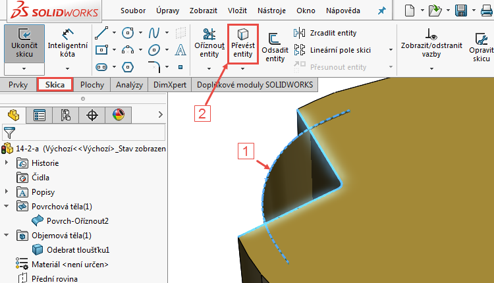The width and height of the screenshot is (494, 283).
Task: Click Lineární pole skici pattern tool
Action: click(x=332, y=50)
